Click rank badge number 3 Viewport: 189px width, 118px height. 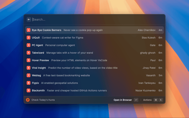click(x=28, y=45)
